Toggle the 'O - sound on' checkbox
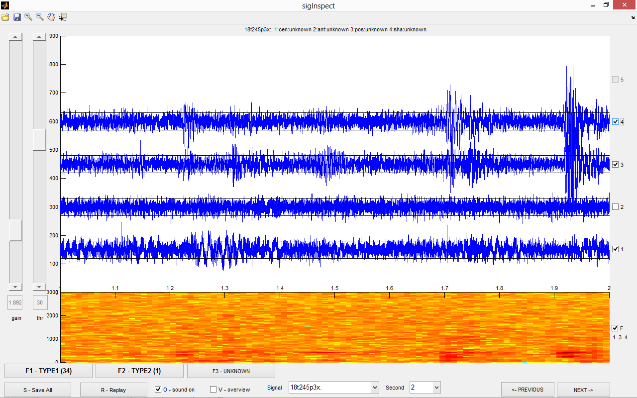The height and width of the screenshot is (398, 637). (x=158, y=390)
